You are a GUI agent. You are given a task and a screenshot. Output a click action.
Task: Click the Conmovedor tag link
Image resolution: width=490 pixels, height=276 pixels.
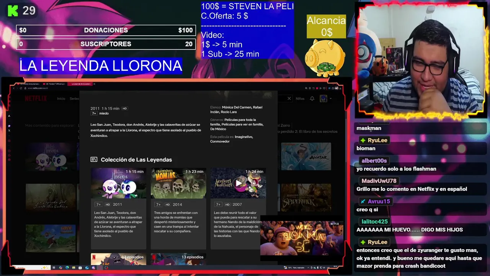pyautogui.click(x=220, y=141)
